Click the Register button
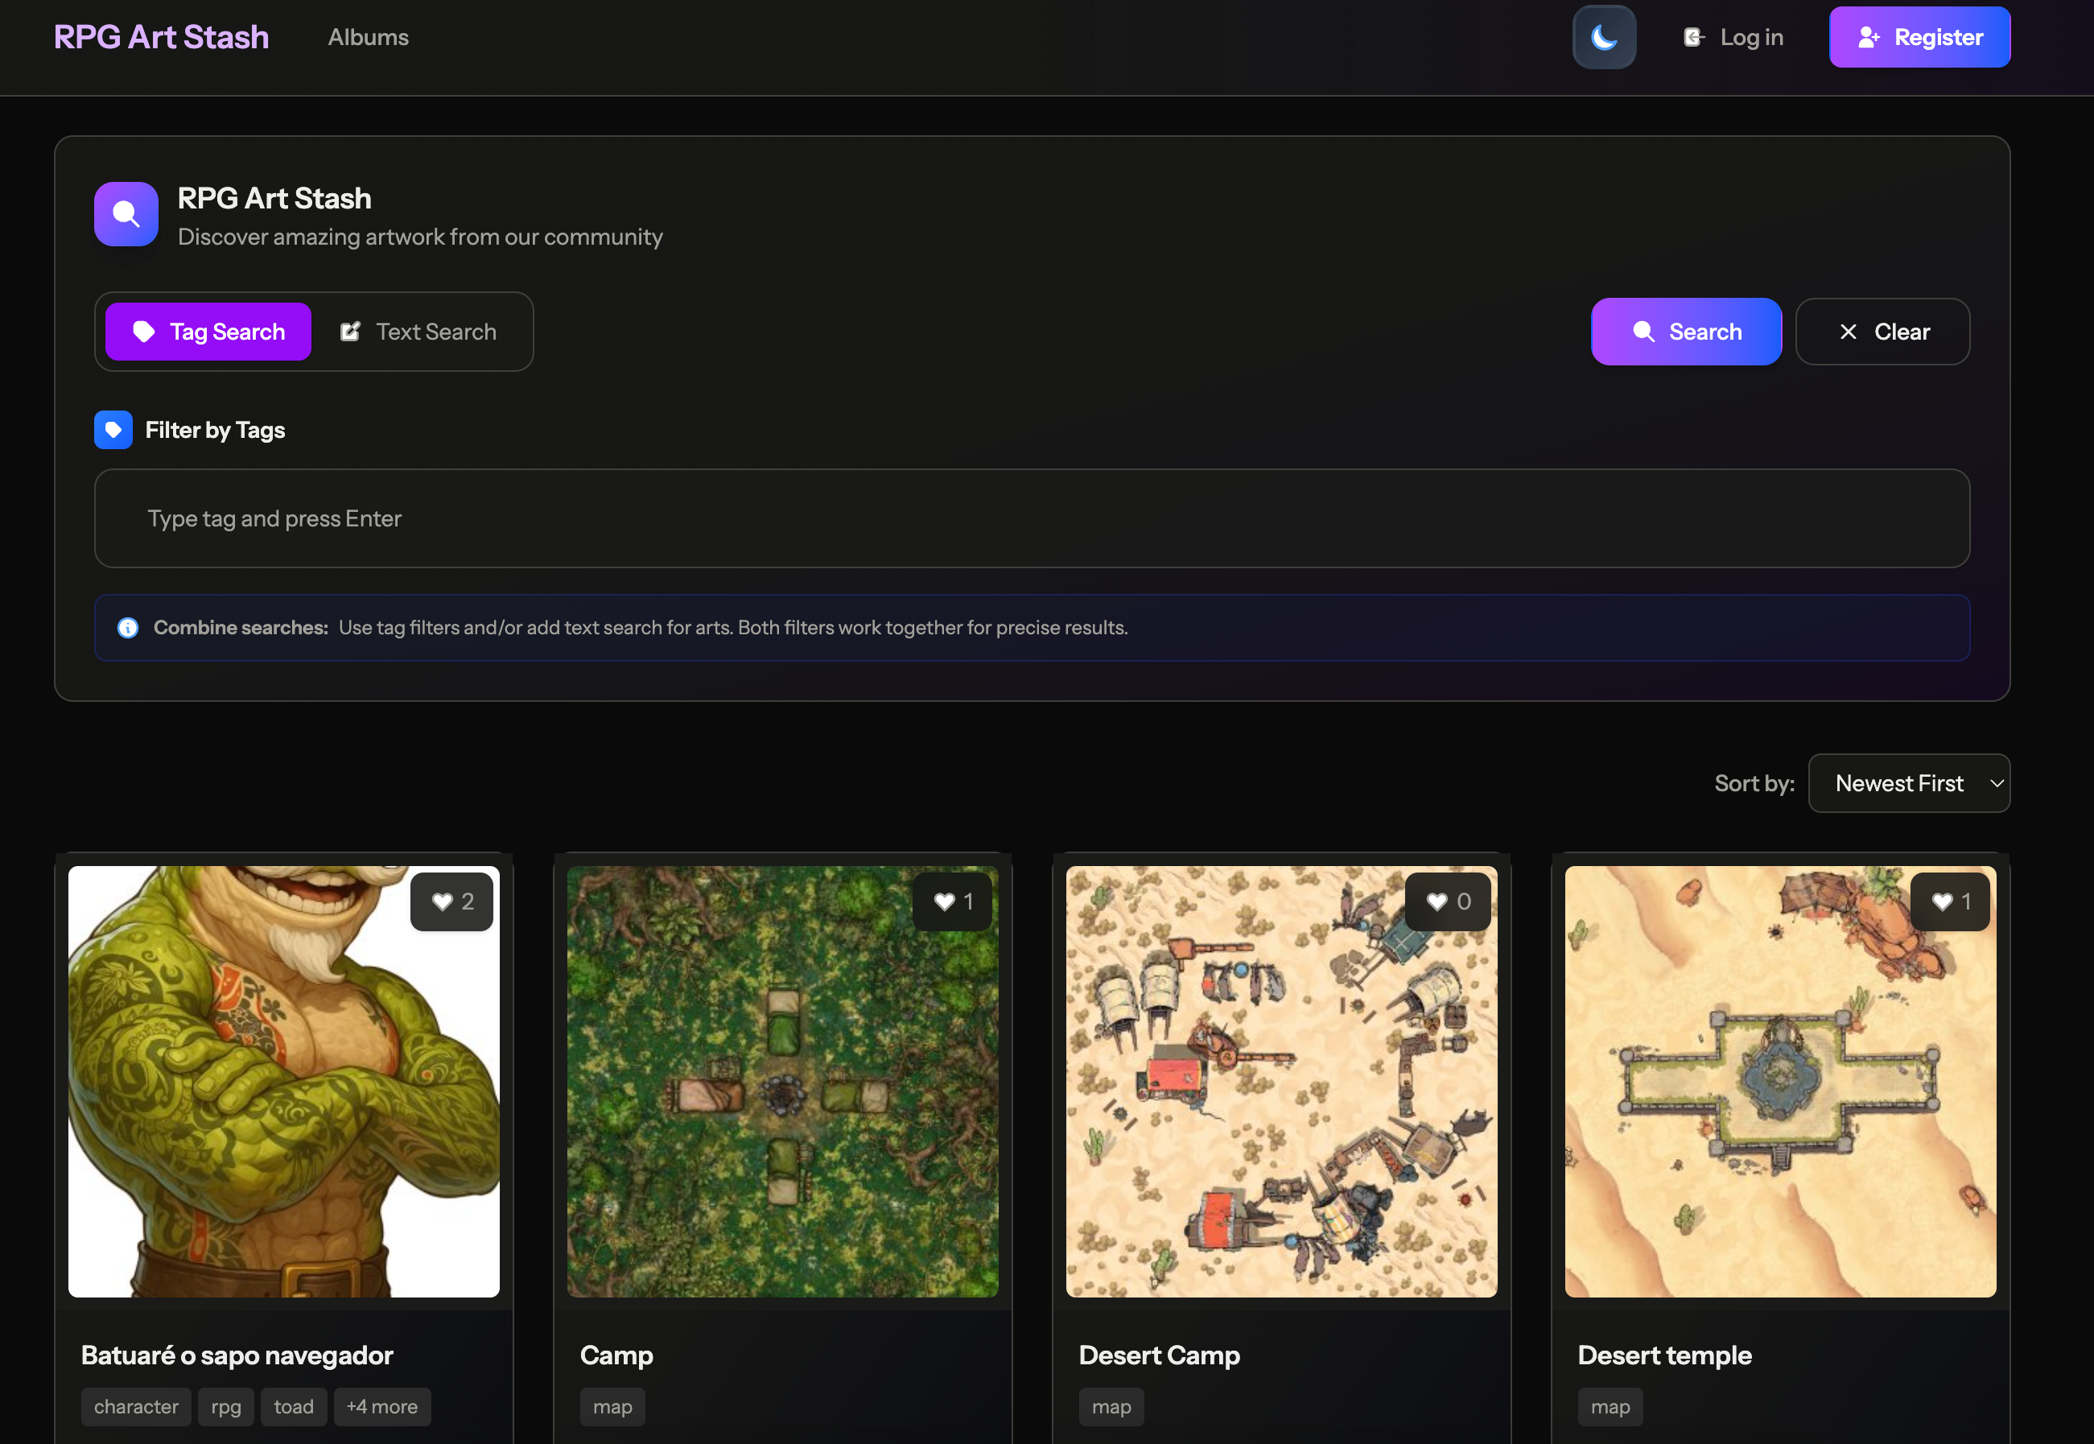This screenshot has height=1444, width=2094. pos(1919,37)
